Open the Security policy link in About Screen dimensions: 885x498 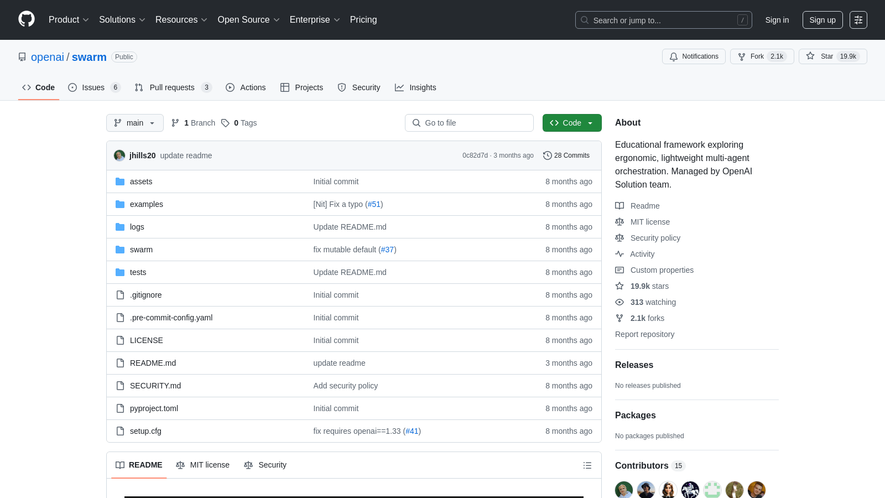pos(655,238)
